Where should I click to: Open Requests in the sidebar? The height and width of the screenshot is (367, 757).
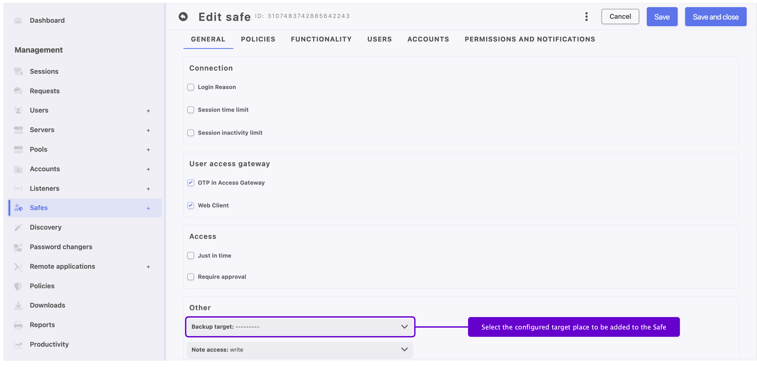[45, 91]
